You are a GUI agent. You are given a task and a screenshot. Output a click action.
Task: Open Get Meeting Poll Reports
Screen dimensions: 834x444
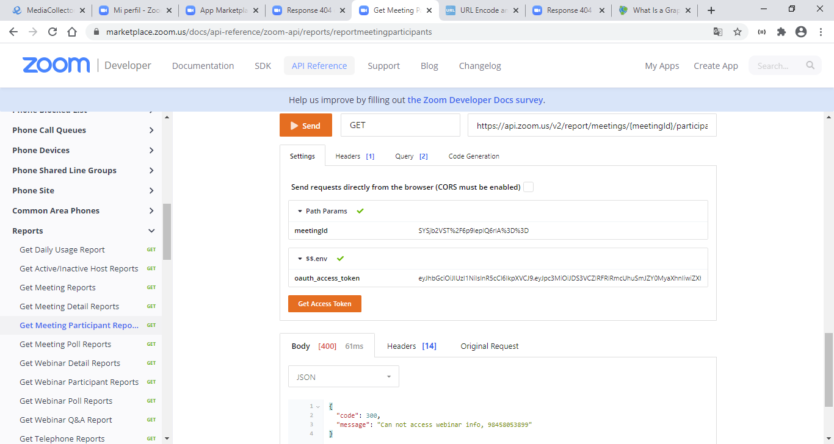(x=65, y=344)
